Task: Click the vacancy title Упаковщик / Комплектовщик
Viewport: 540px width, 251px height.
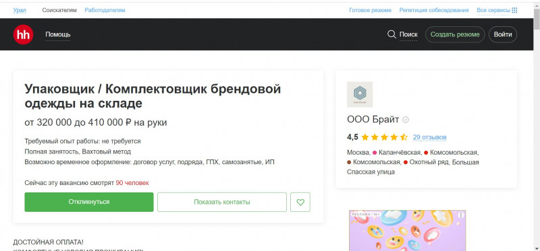Action: point(153,96)
